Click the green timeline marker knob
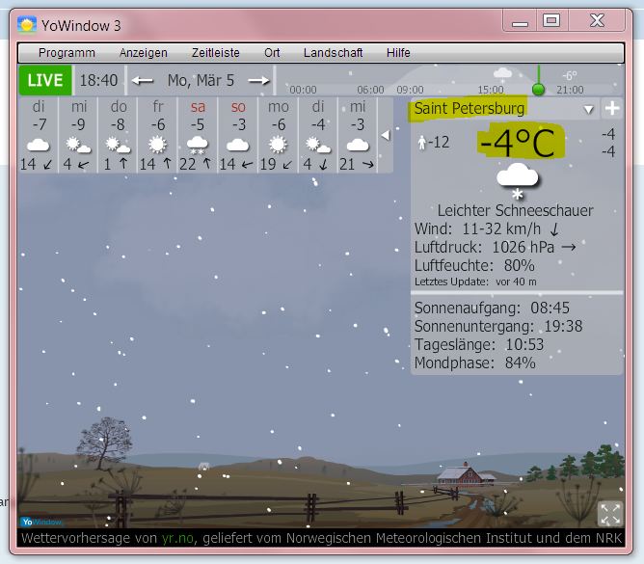This screenshot has height=564, width=644. click(538, 89)
